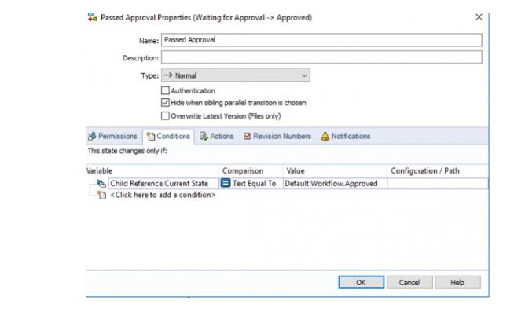Open the Default Workflow.Approved value cell

coord(335,183)
